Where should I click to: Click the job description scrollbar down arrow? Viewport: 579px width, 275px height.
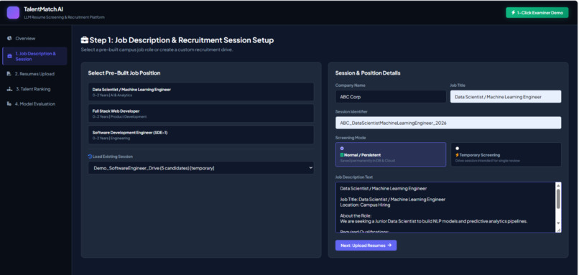pos(558,223)
